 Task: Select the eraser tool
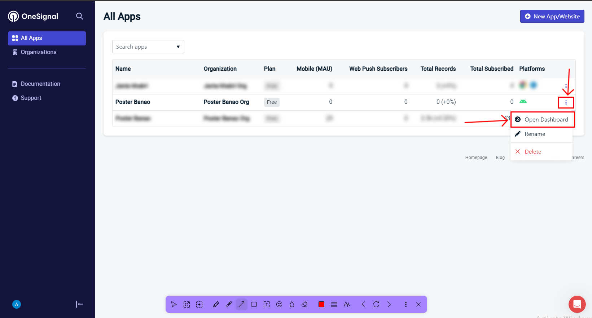[304, 304]
